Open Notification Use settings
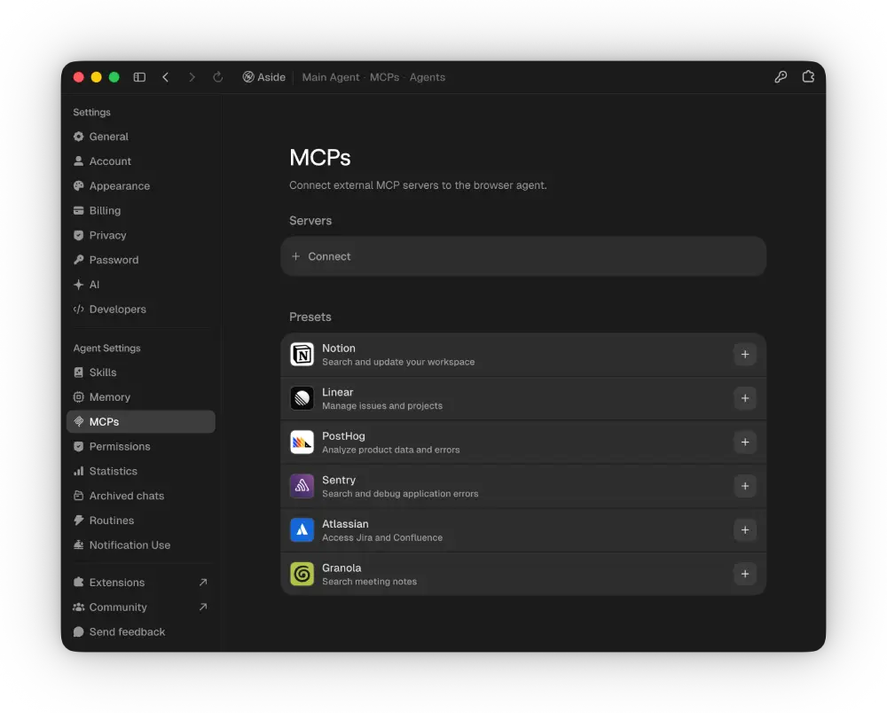 (x=140, y=545)
